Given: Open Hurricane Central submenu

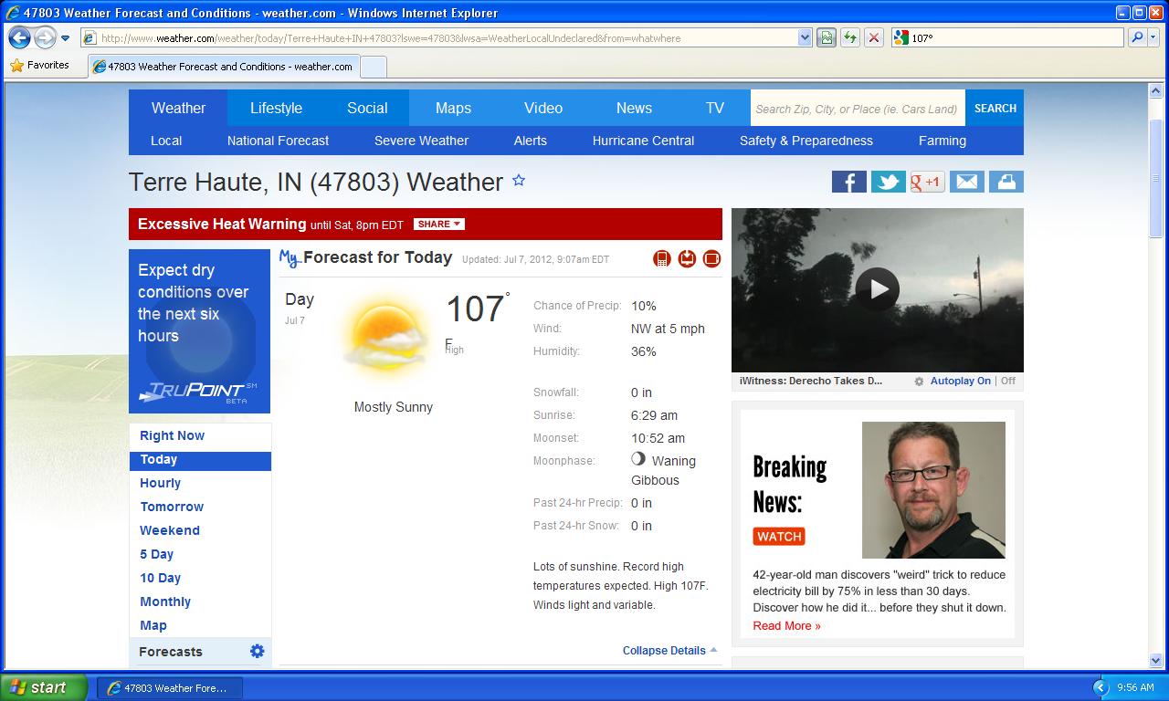Looking at the screenshot, I should 643,141.
